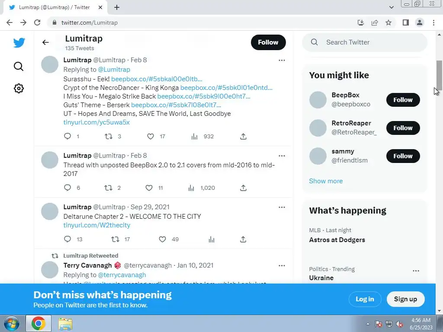Like the tweet with 11 likes
Screen dimensions: 443x332
[x=149, y=188]
